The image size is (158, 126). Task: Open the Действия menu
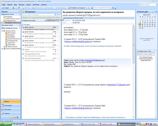click(36, 5)
